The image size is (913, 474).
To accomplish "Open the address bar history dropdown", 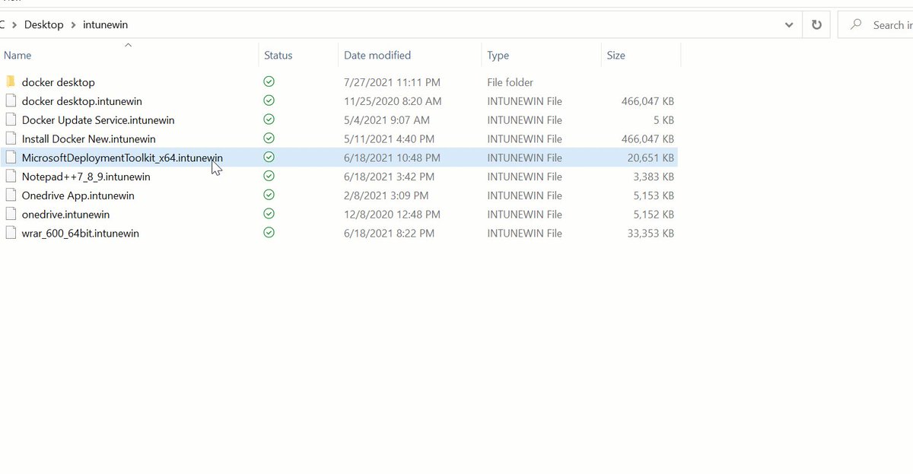I will [x=789, y=24].
